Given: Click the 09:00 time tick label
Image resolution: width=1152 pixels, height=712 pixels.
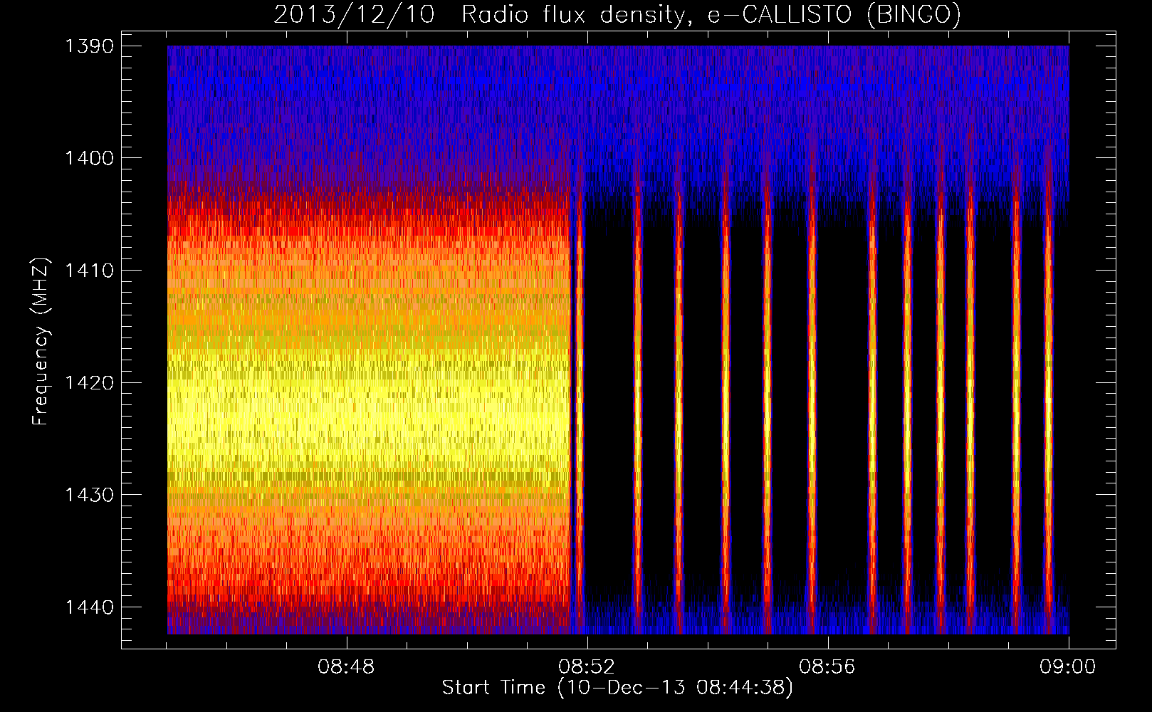Looking at the screenshot, I should click(1068, 667).
